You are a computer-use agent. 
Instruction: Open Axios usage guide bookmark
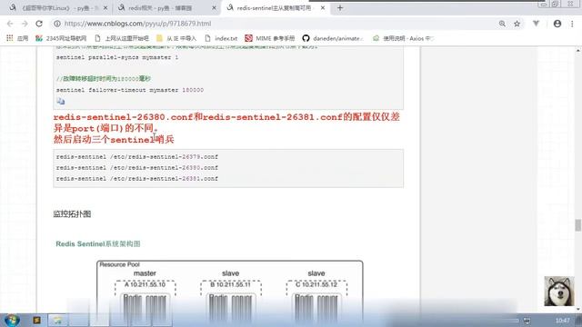[404, 38]
